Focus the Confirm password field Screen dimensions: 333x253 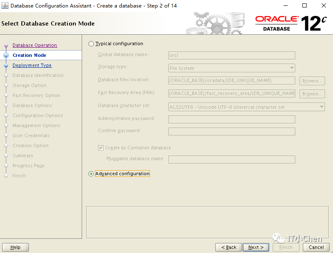coord(232,131)
